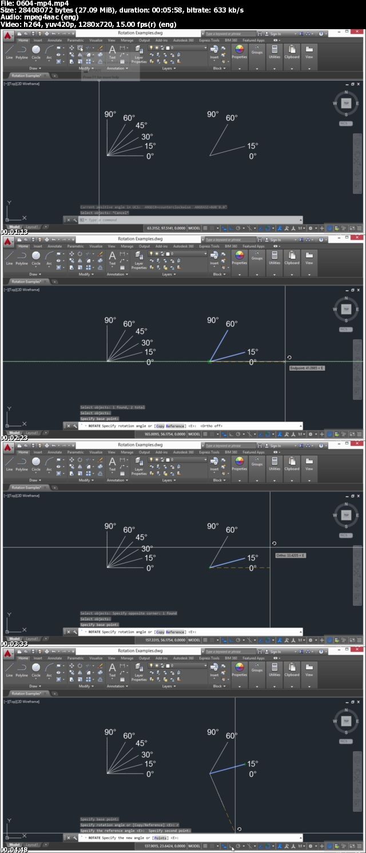Click coordinates readout '63.3152, 97.5141, 0.0000'
The width and height of the screenshot is (366, 853).
[x=166, y=228]
